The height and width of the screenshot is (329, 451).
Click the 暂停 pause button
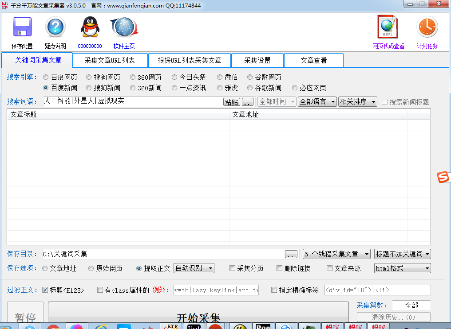(x=25, y=313)
